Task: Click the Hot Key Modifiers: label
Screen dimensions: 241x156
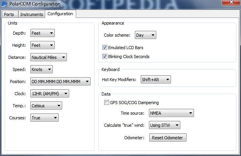Action: (x=119, y=80)
